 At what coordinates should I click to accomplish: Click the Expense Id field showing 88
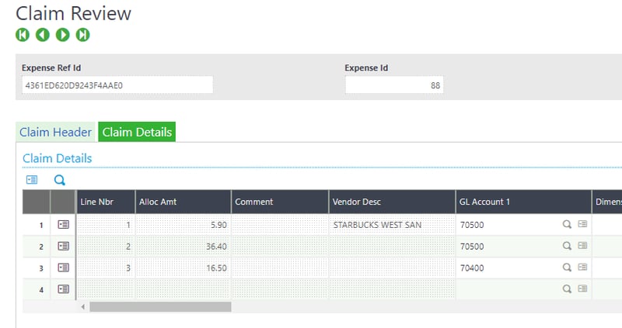pos(393,85)
